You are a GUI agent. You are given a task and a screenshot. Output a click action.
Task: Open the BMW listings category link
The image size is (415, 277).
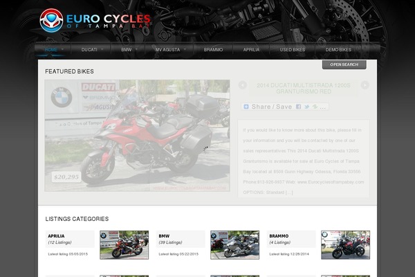click(x=164, y=236)
